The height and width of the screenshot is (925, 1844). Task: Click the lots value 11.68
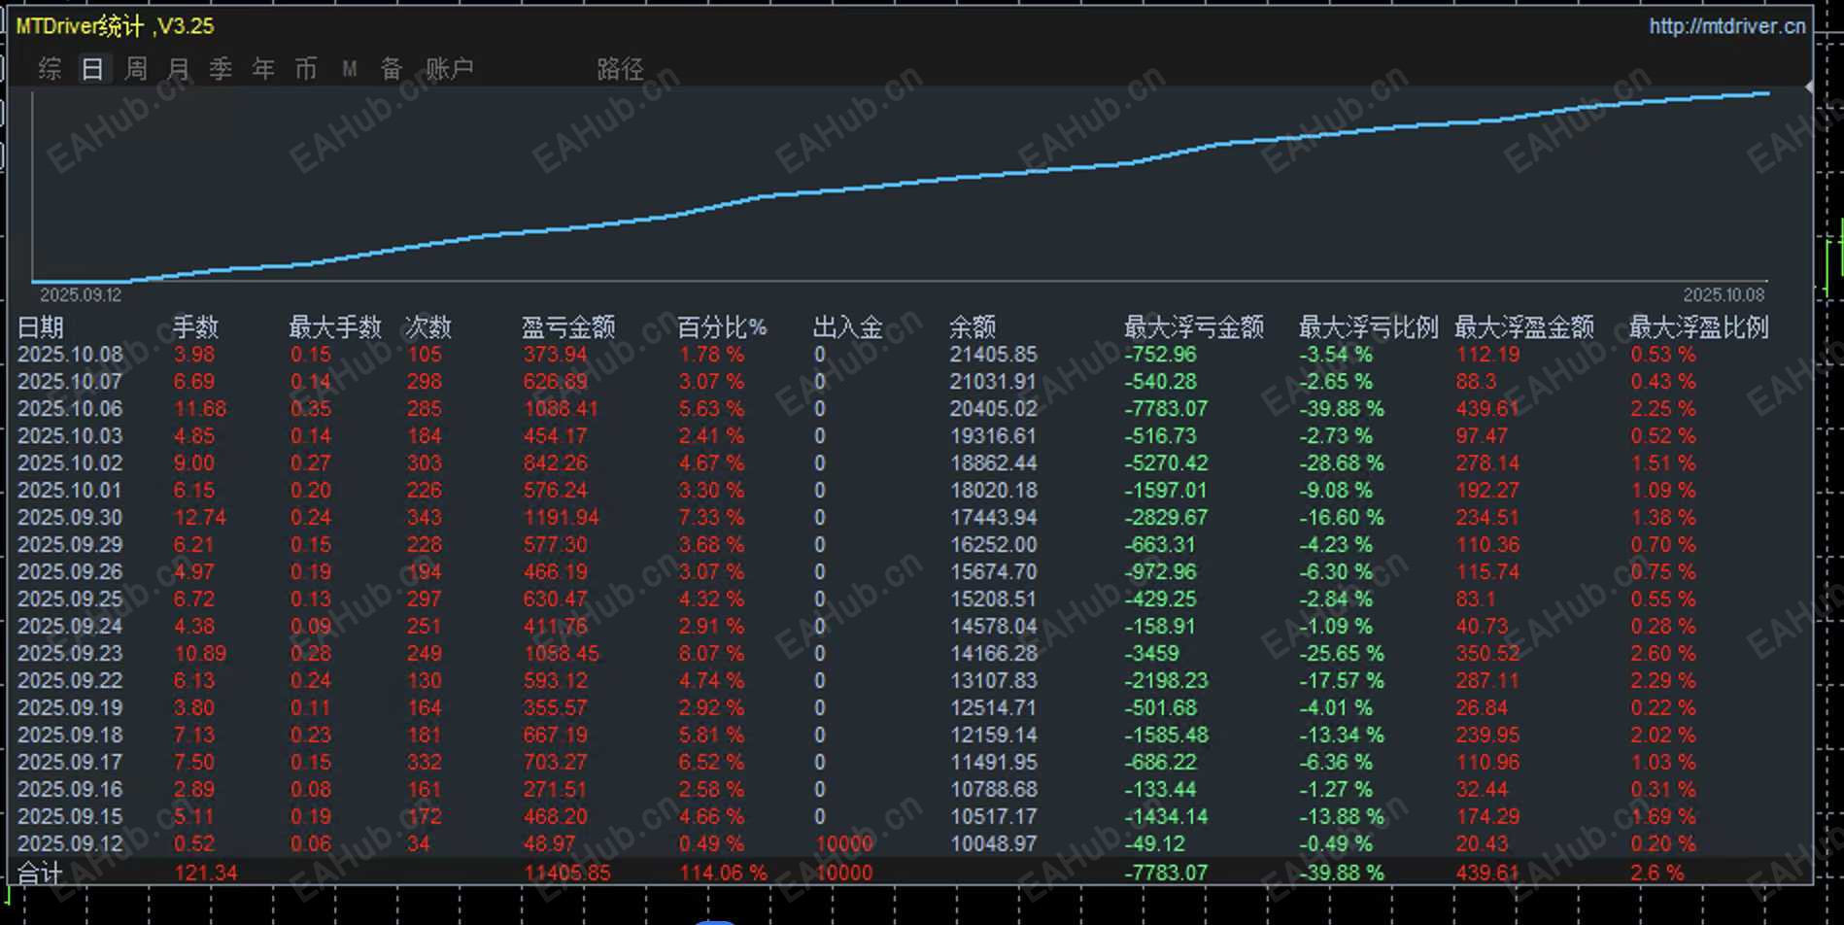[199, 409]
